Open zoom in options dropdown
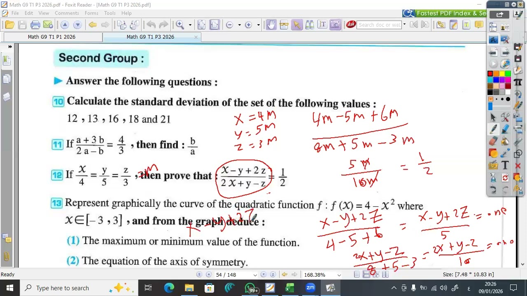Image resolution: width=527 pixels, height=296 pixels. pyautogui.click(x=258, y=25)
